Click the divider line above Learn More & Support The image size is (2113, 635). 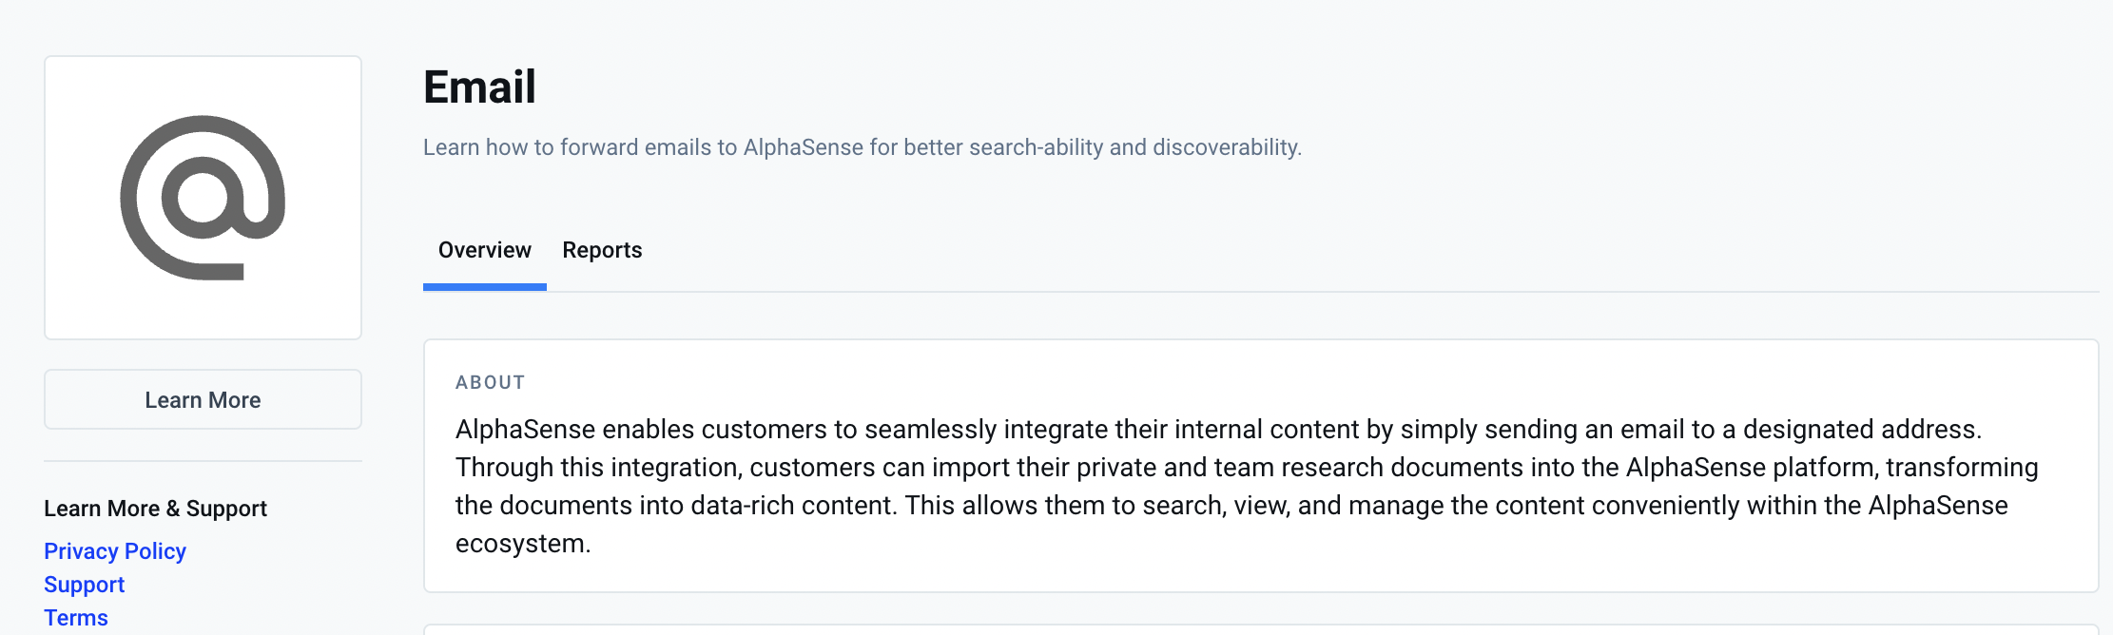click(203, 461)
